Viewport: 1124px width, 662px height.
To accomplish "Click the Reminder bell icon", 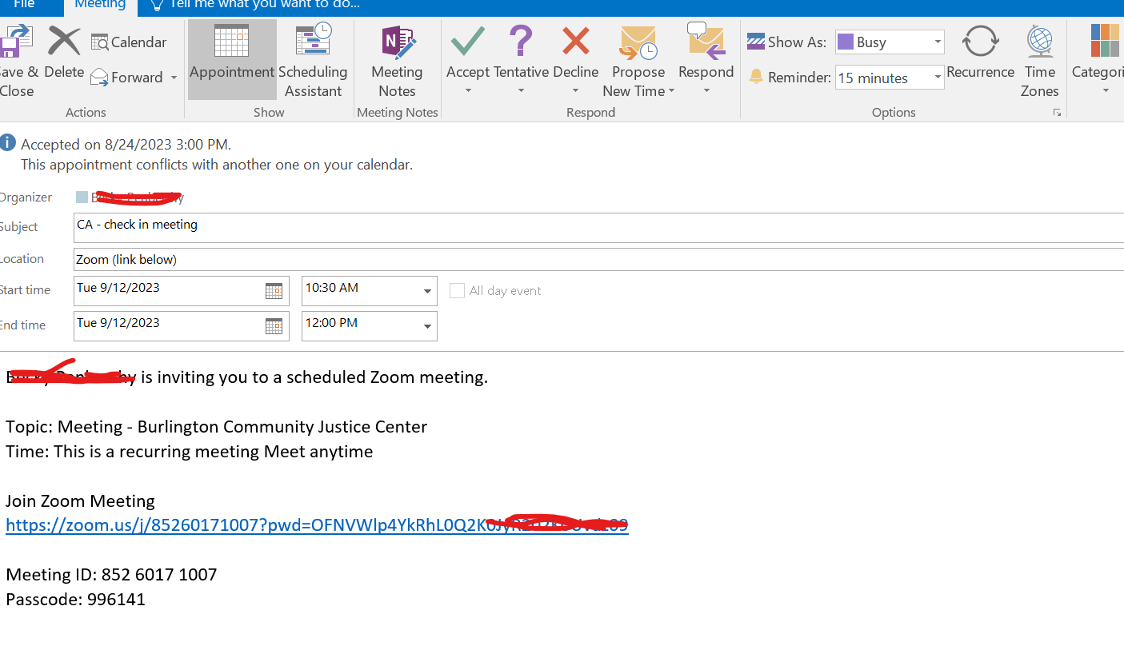I will tap(756, 77).
